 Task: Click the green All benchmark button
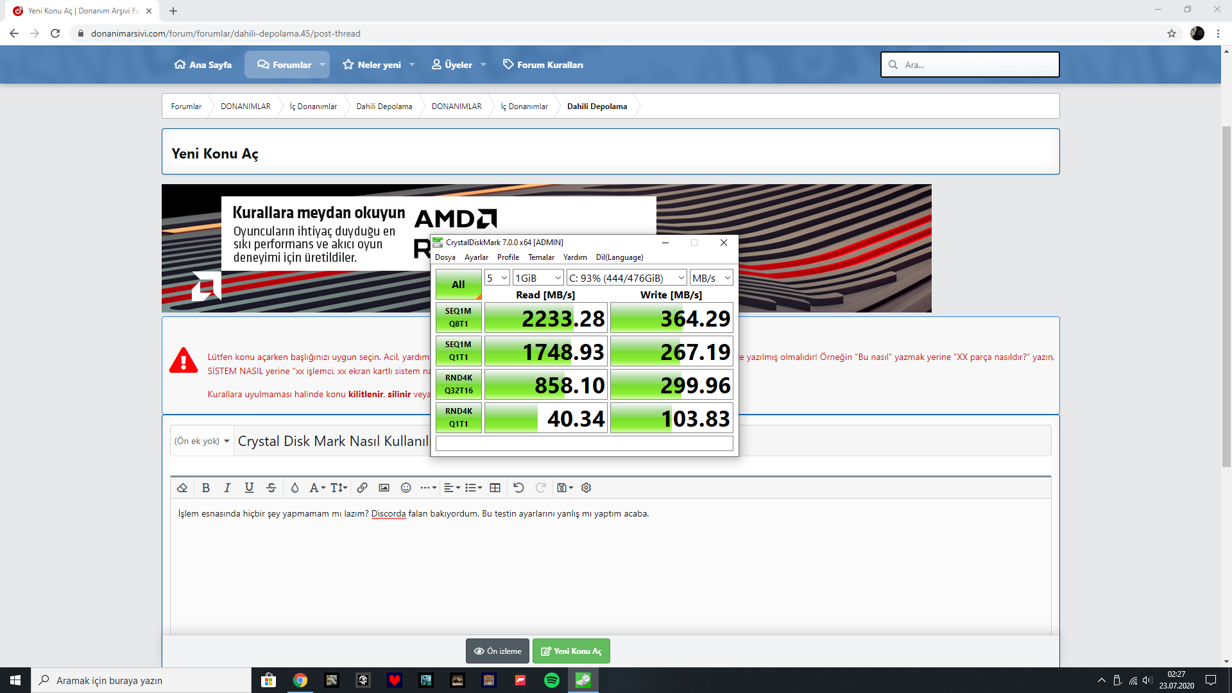[458, 284]
